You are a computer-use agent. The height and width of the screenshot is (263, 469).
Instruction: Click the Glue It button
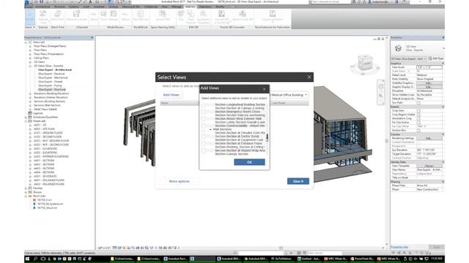[298, 181]
